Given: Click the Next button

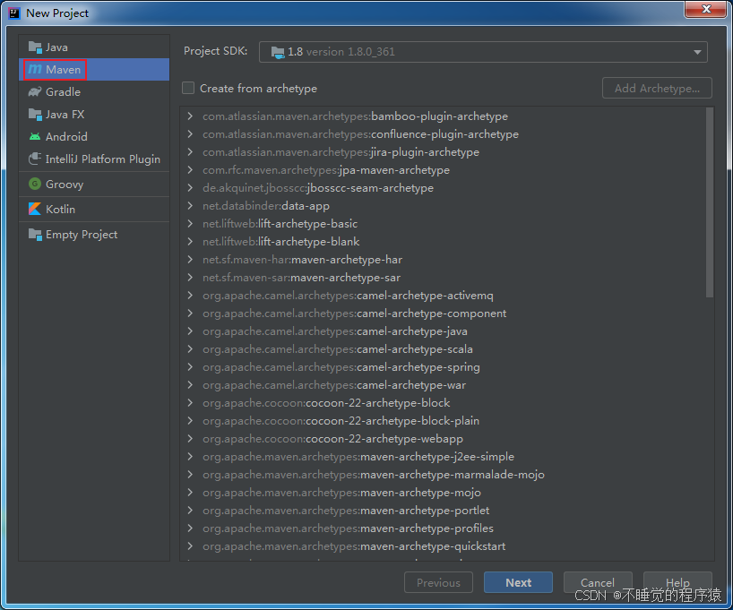Looking at the screenshot, I should [x=518, y=582].
